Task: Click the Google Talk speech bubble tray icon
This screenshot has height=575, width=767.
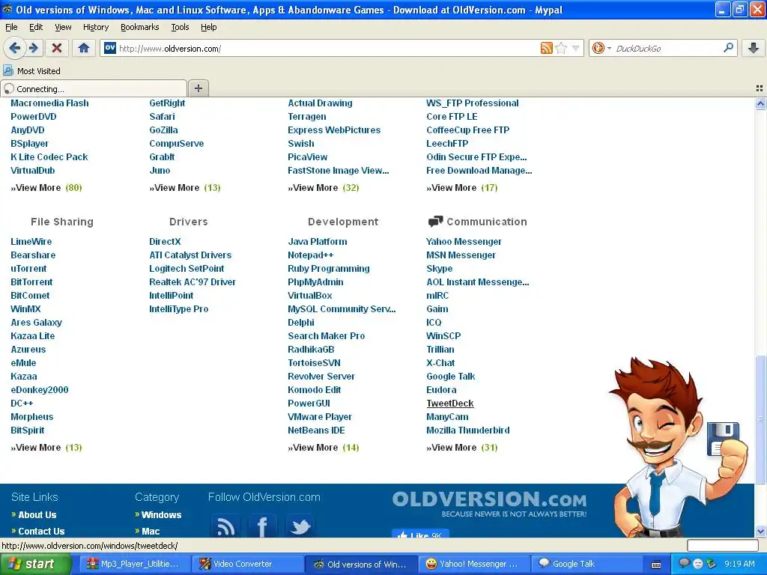Action: [x=685, y=563]
